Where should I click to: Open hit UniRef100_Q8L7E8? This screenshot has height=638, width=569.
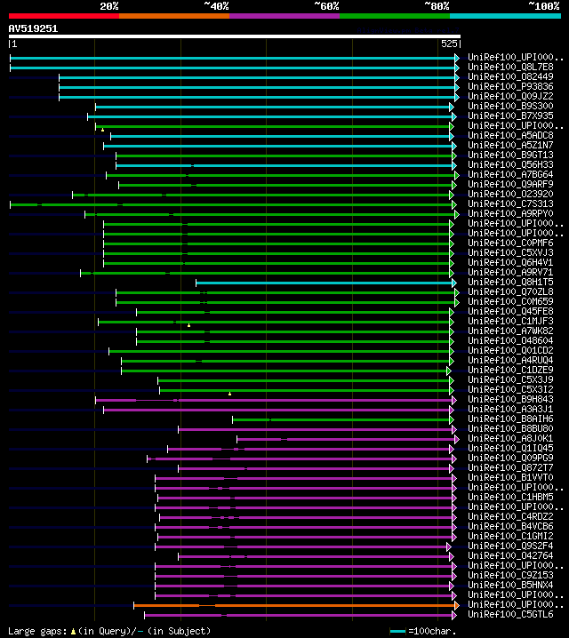510,68
